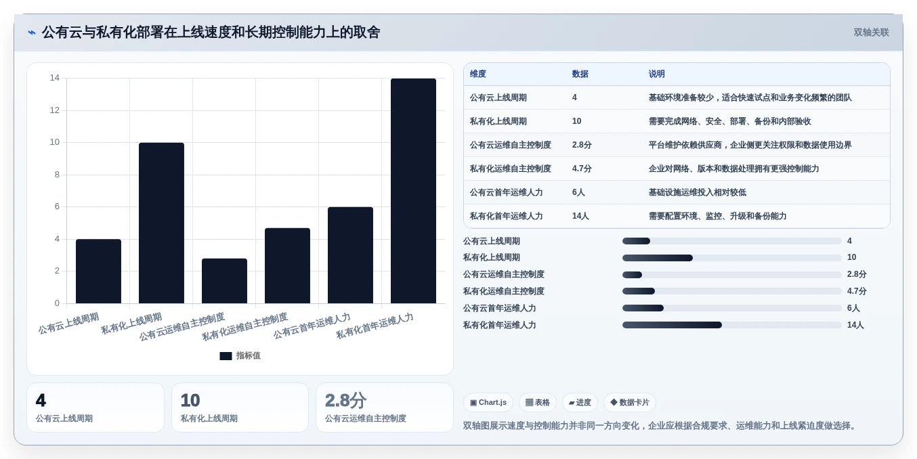Screen dimensions: 917x459
Task: Click description 基础设施运维投入相对较低
Action: (698, 193)
